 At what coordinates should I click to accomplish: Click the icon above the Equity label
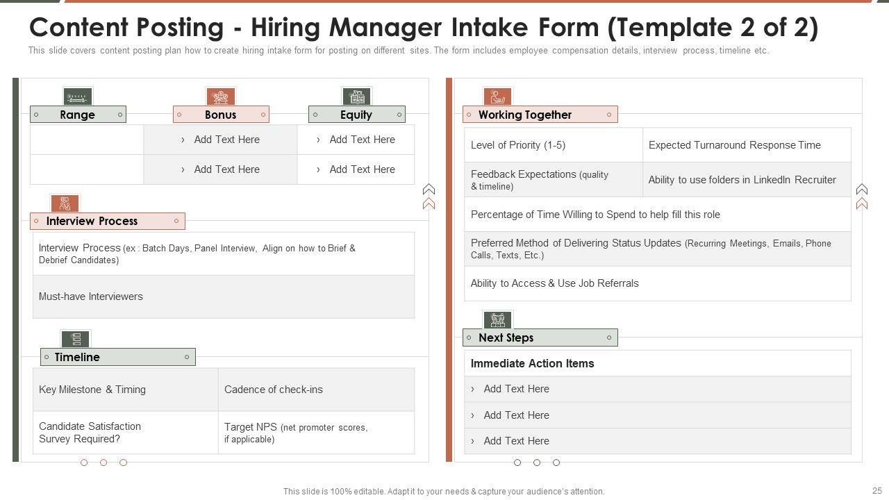coord(356,97)
